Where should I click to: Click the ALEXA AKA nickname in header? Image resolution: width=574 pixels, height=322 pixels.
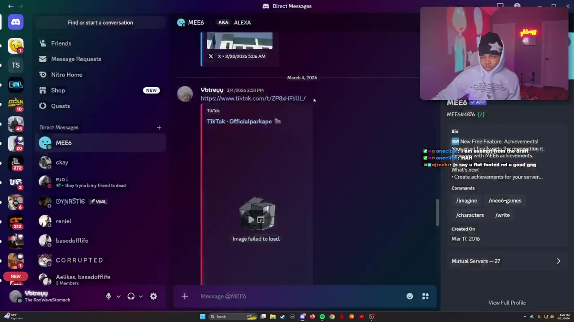coord(242,22)
